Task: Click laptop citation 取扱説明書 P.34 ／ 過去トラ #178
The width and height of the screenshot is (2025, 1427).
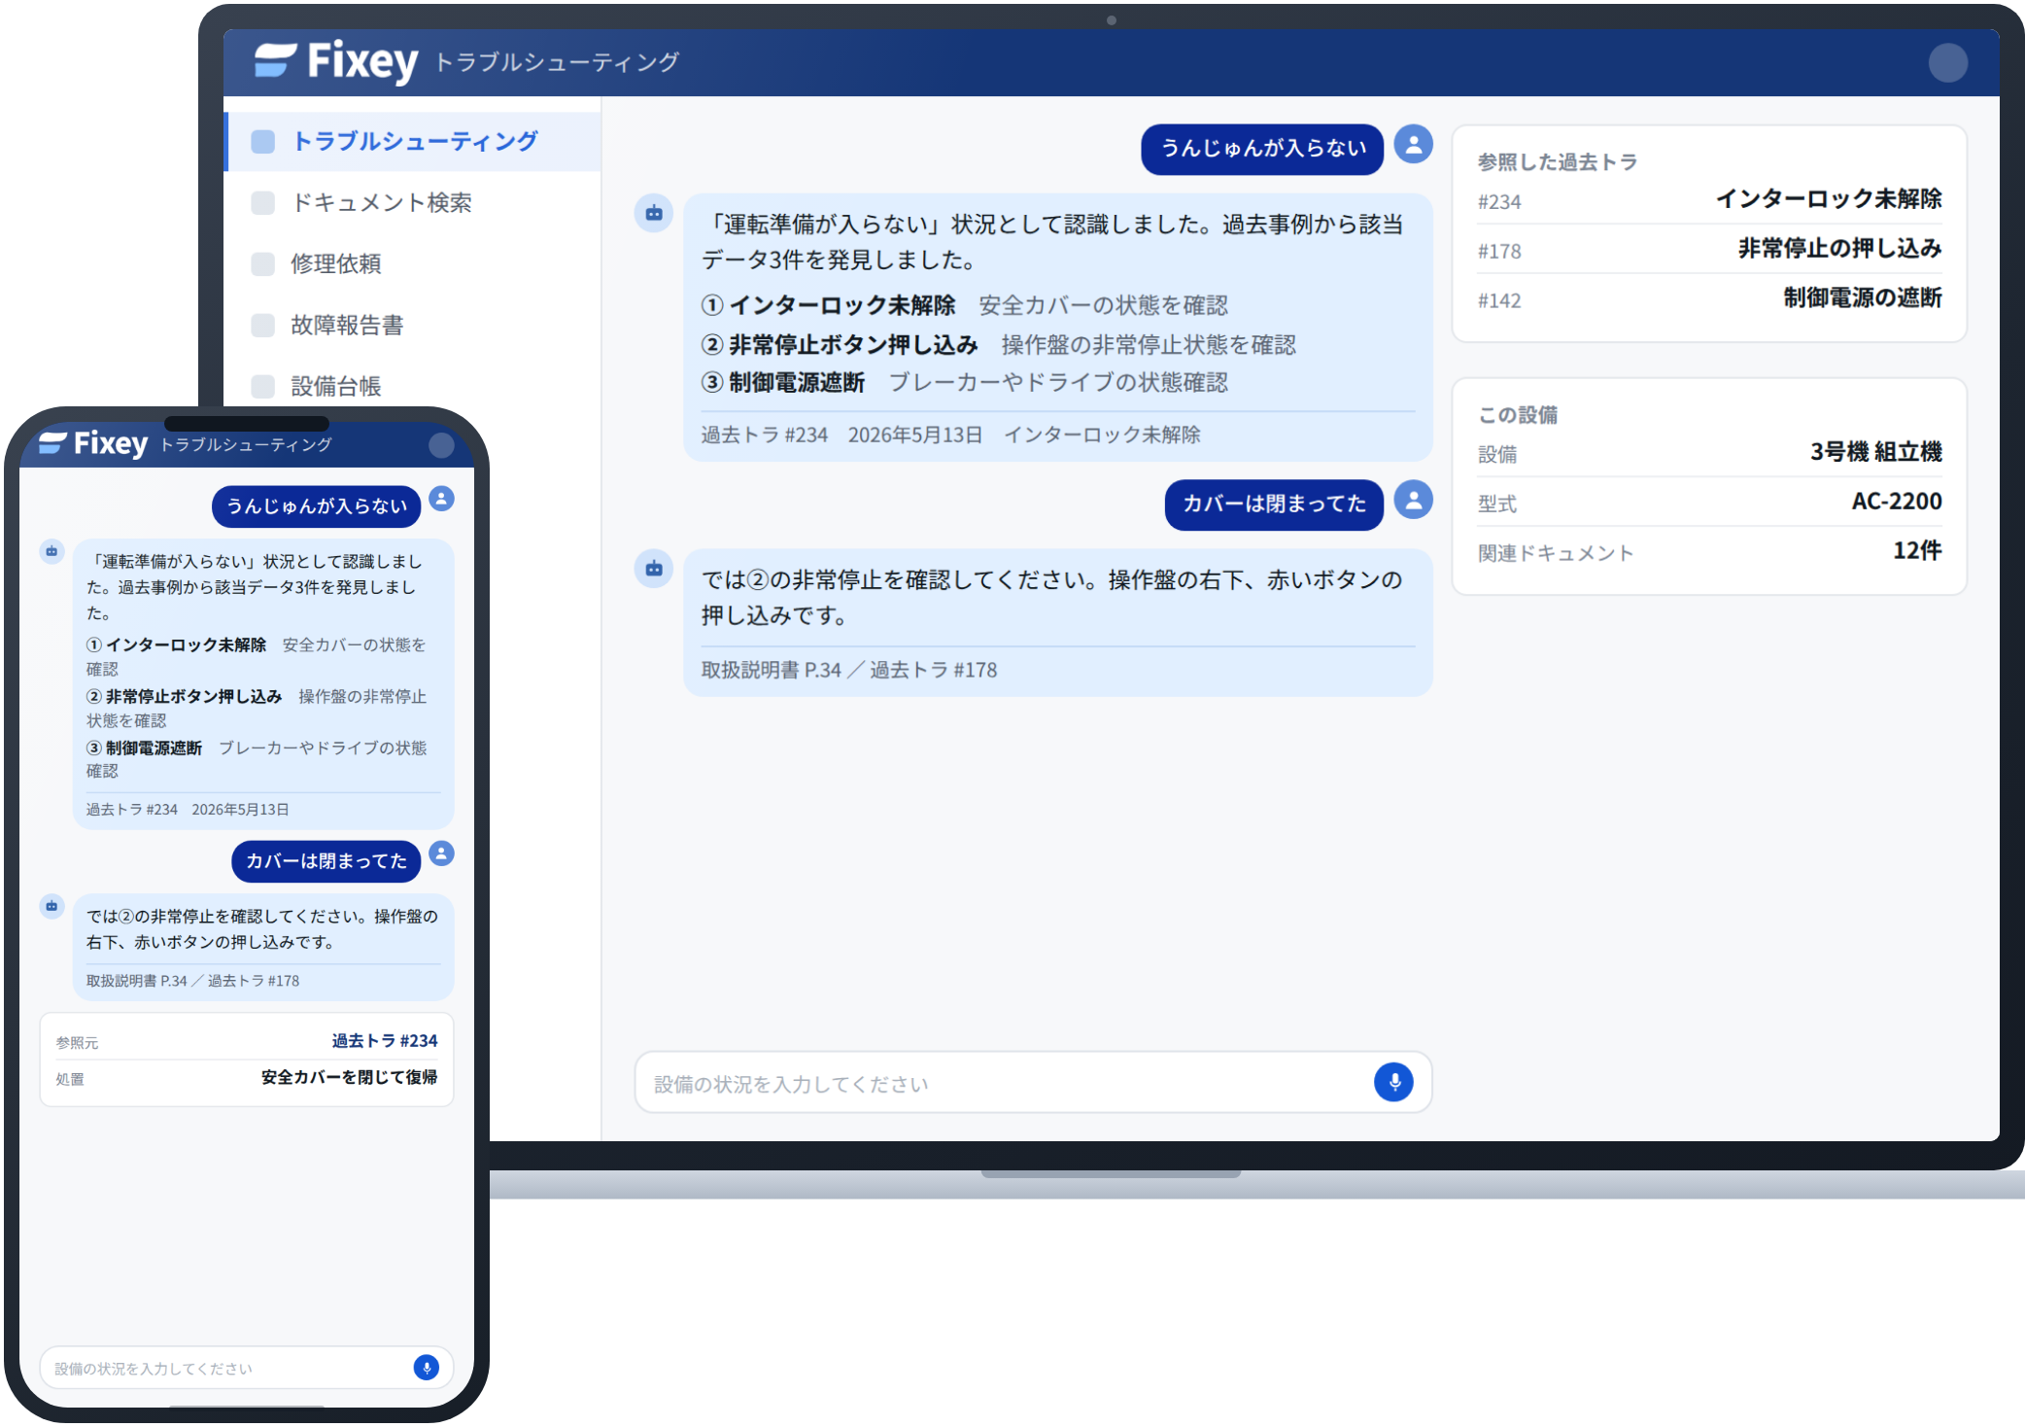Action: [x=848, y=671]
